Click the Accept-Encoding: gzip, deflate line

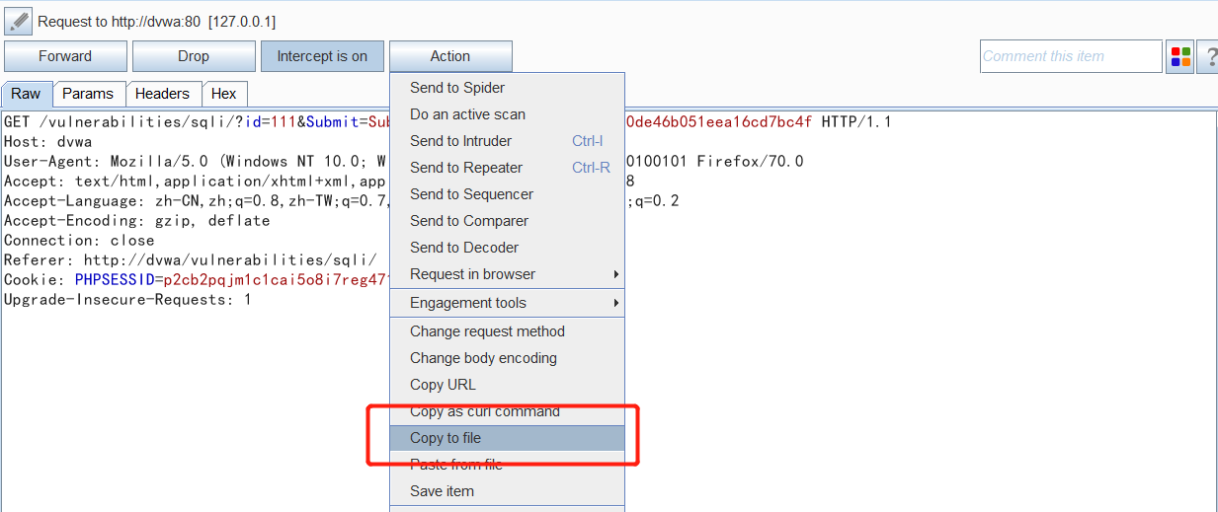pos(137,221)
